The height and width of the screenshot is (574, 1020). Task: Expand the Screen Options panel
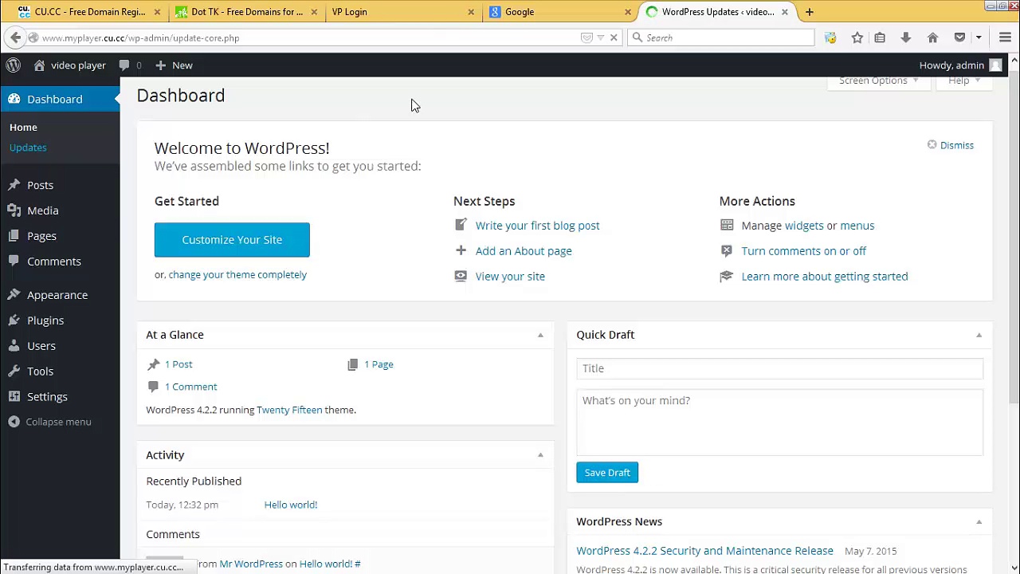[878, 81]
